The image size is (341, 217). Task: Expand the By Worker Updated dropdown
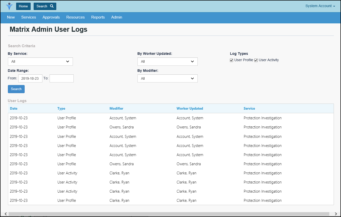tap(167, 61)
